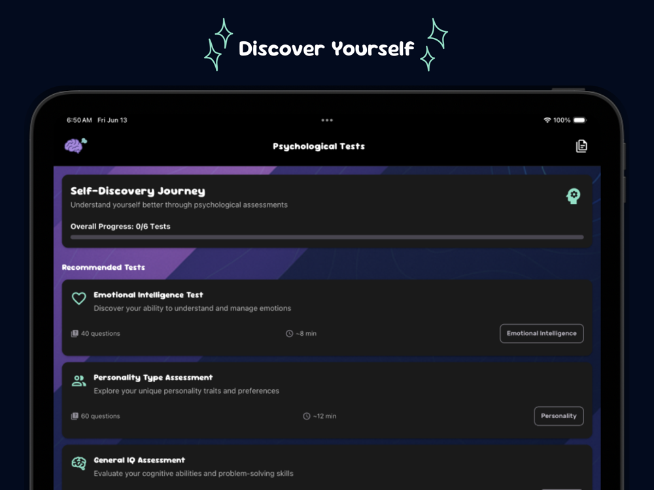This screenshot has width=654, height=490.
Task: Open the document results icon in header
Action: (x=581, y=146)
